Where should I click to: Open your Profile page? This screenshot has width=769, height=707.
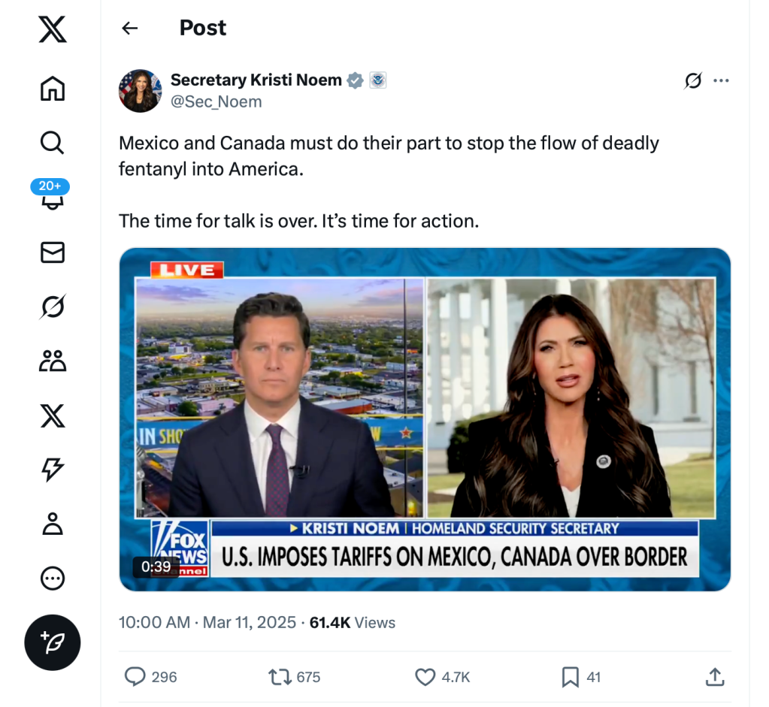point(52,524)
